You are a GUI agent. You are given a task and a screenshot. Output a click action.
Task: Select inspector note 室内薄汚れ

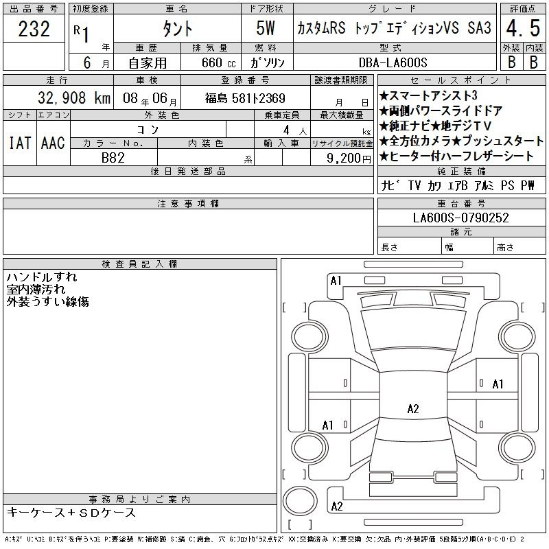pos(36,289)
